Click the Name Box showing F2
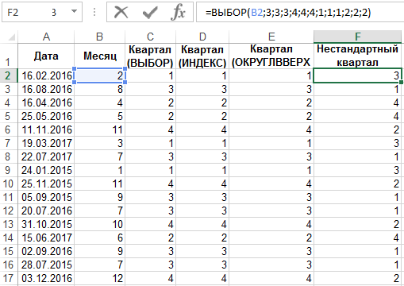The width and height of the screenshot is (404, 286). pos(42,12)
